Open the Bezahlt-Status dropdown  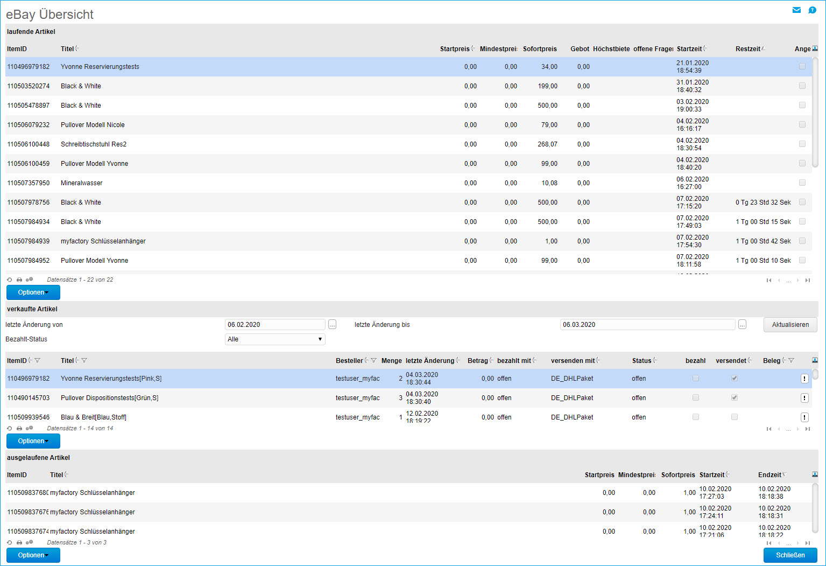tap(275, 339)
